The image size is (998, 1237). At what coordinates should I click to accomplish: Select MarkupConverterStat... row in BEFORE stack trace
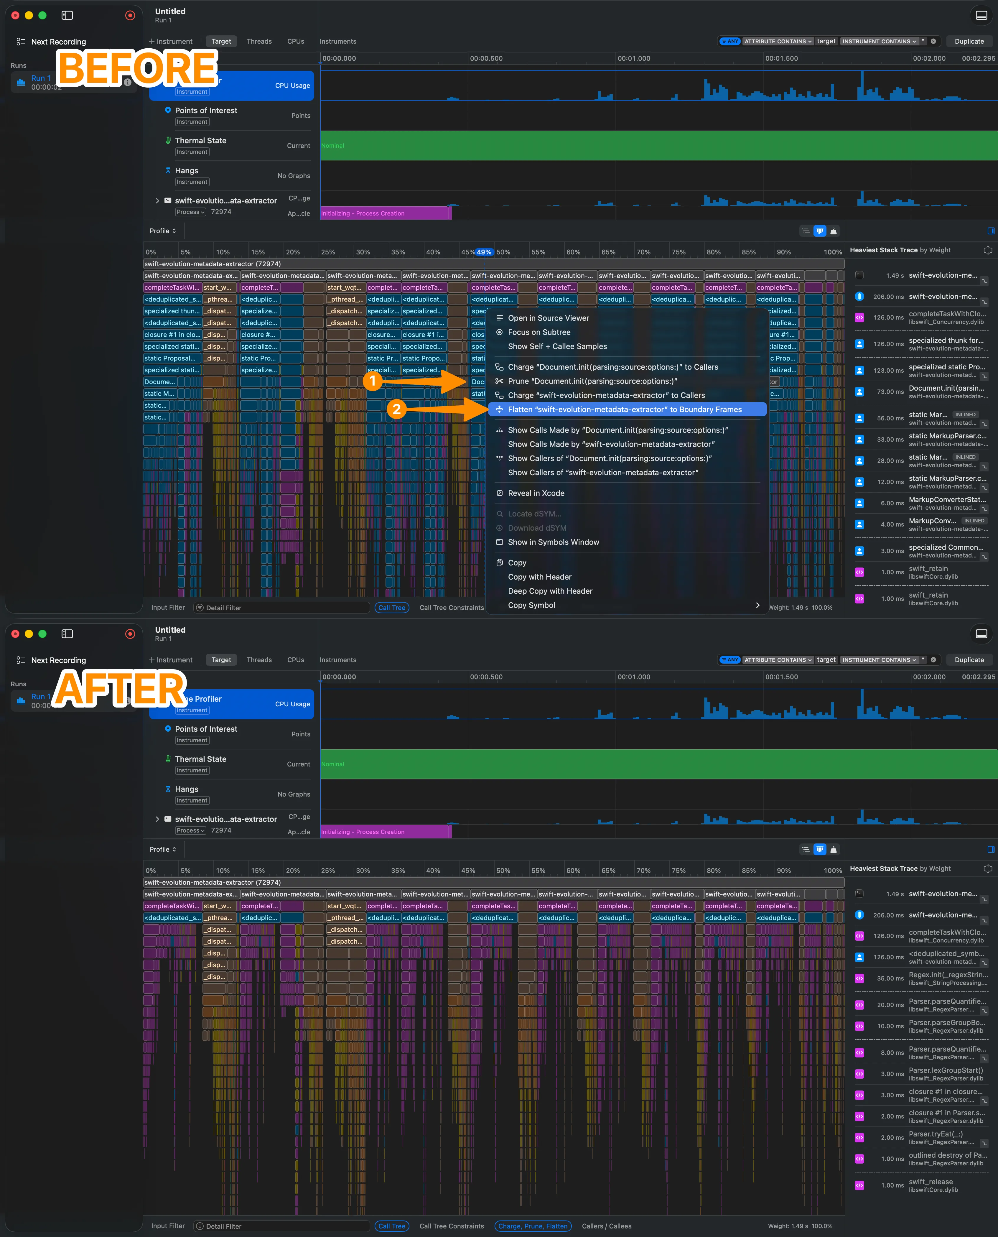(921, 503)
